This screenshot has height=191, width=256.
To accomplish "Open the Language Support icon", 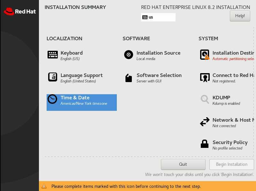I will 53,77.
